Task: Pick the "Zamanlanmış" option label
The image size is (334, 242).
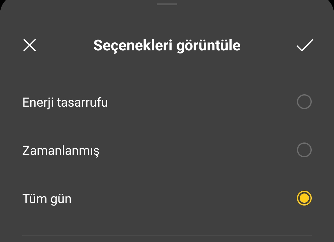Action: click(61, 151)
